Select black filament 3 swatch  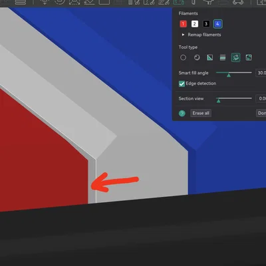tap(206, 24)
